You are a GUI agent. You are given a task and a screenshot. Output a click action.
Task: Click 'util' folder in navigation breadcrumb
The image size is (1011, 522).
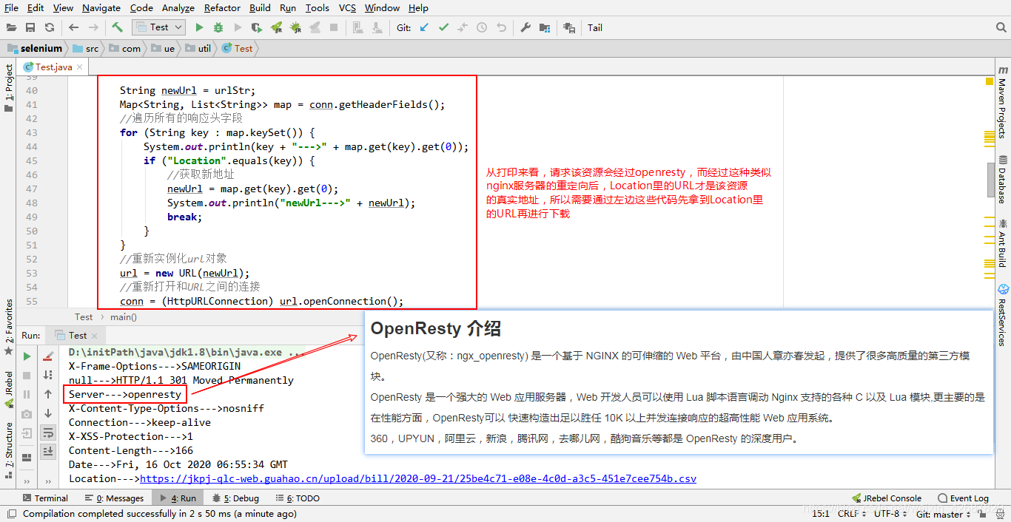[x=198, y=48]
